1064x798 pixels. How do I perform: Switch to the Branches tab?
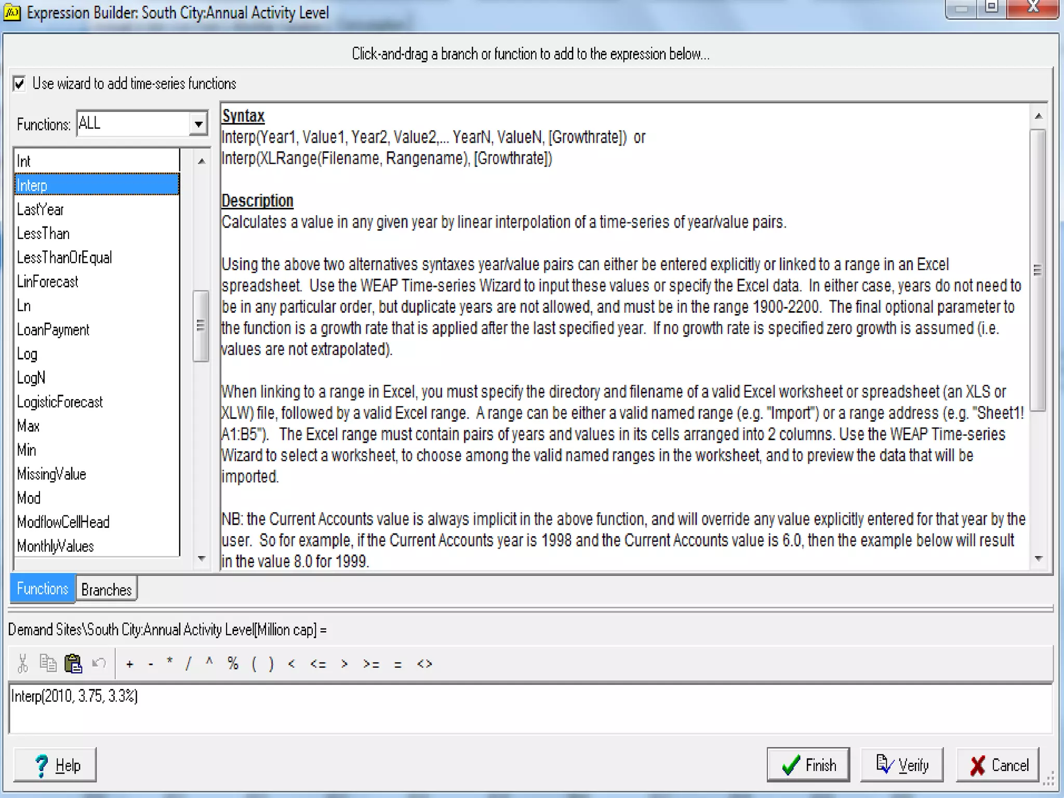pyautogui.click(x=107, y=590)
